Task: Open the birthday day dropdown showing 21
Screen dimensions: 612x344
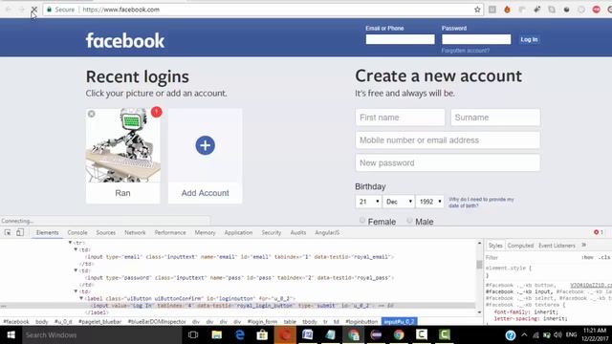Action: tap(368, 202)
